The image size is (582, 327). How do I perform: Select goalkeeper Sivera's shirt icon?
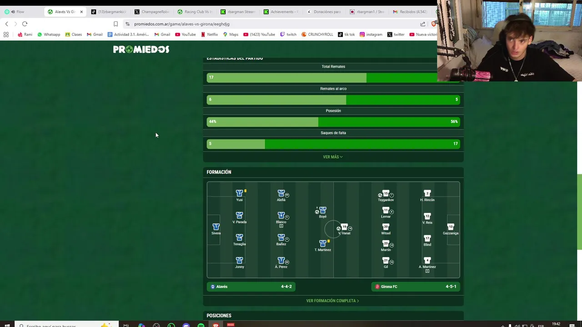(x=216, y=227)
